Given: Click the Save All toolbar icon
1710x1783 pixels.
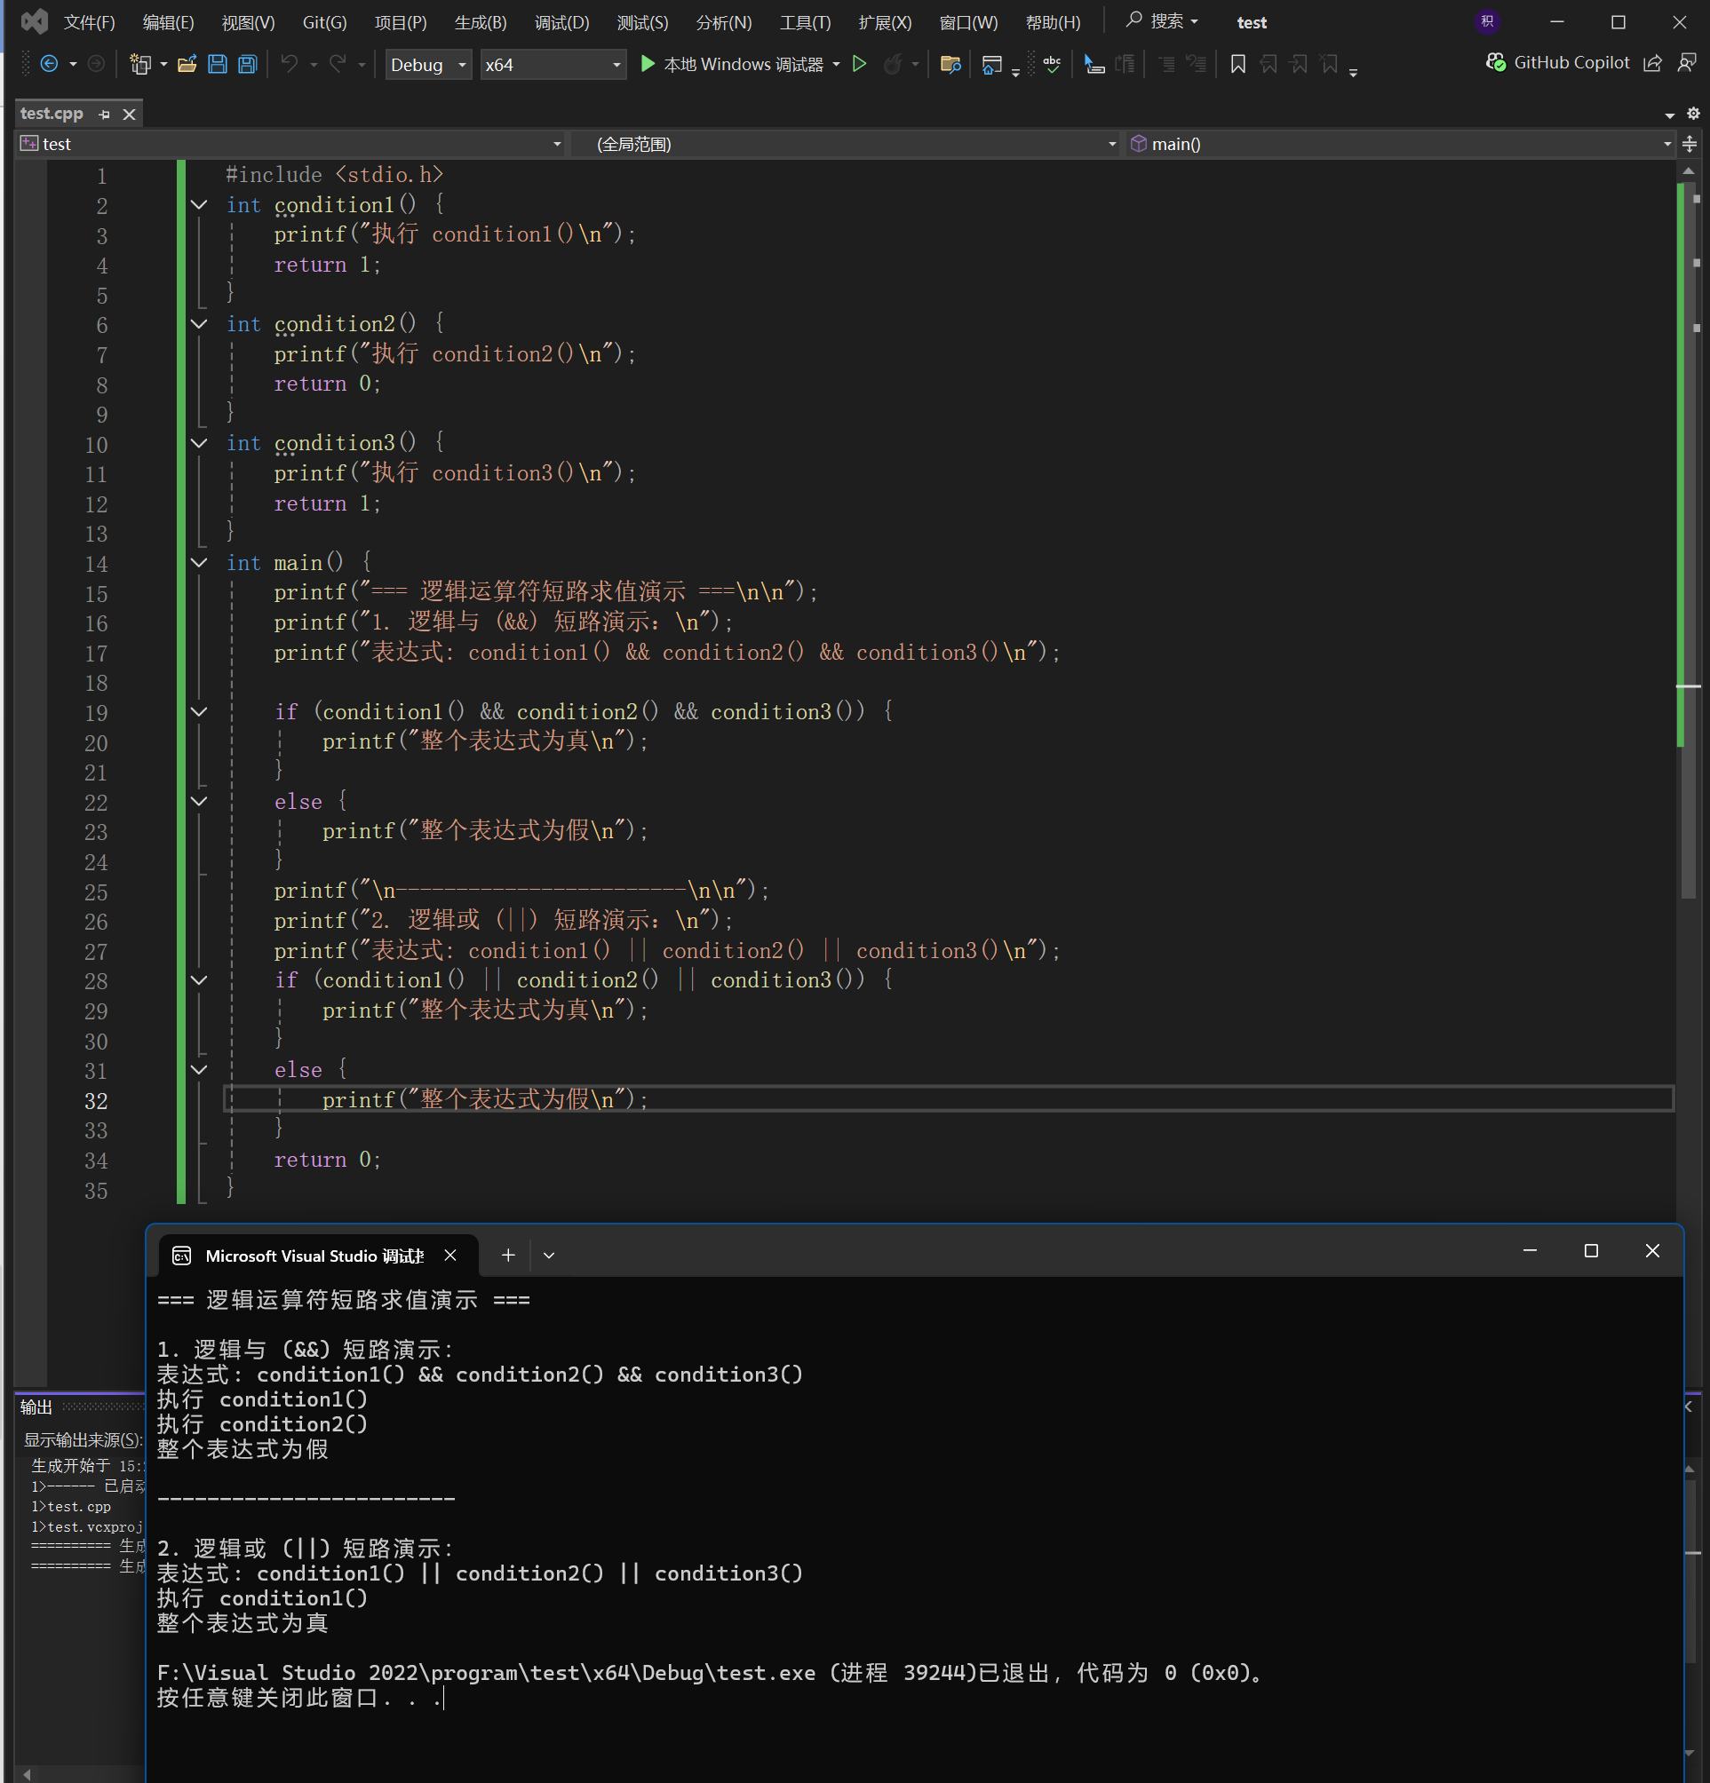Looking at the screenshot, I should click(248, 65).
